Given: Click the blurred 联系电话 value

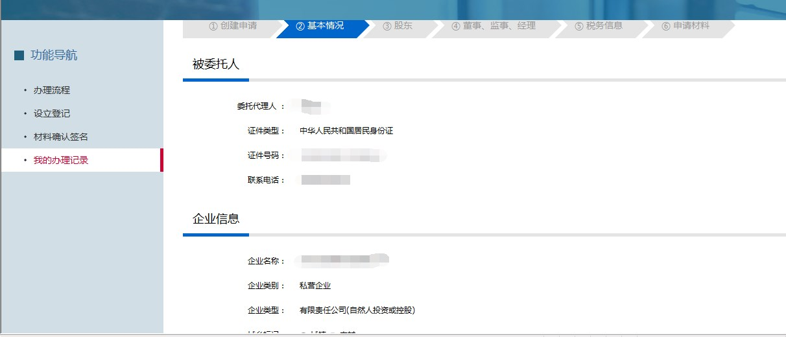Looking at the screenshot, I should point(325,180).
